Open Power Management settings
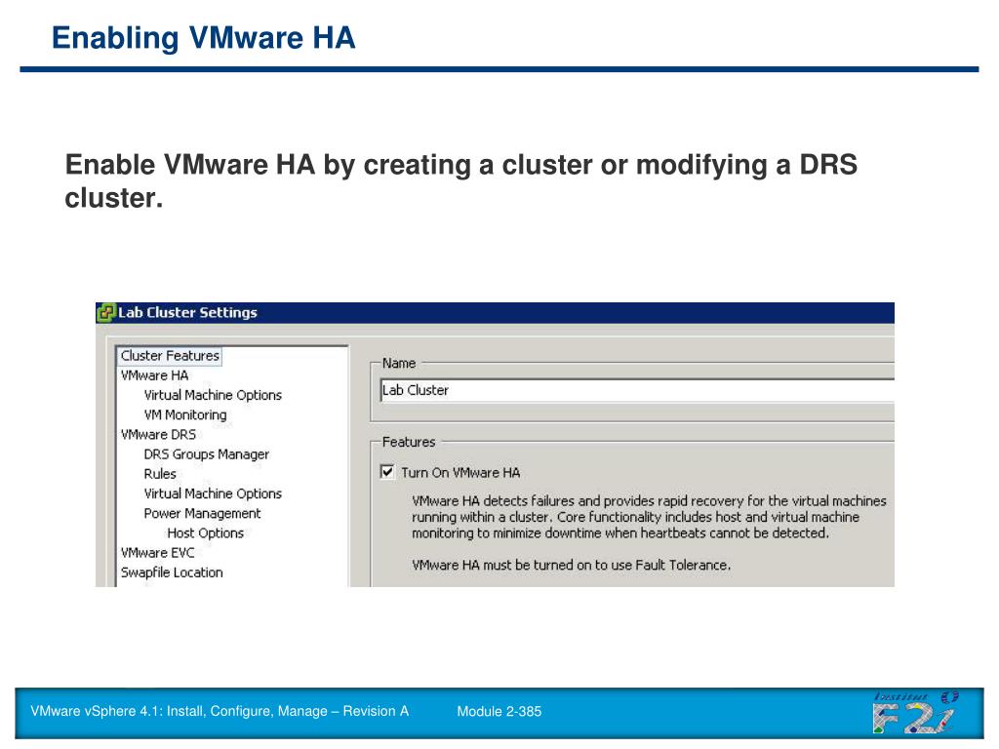The width and height of the screenshot is (999, 749). point(203,513)
